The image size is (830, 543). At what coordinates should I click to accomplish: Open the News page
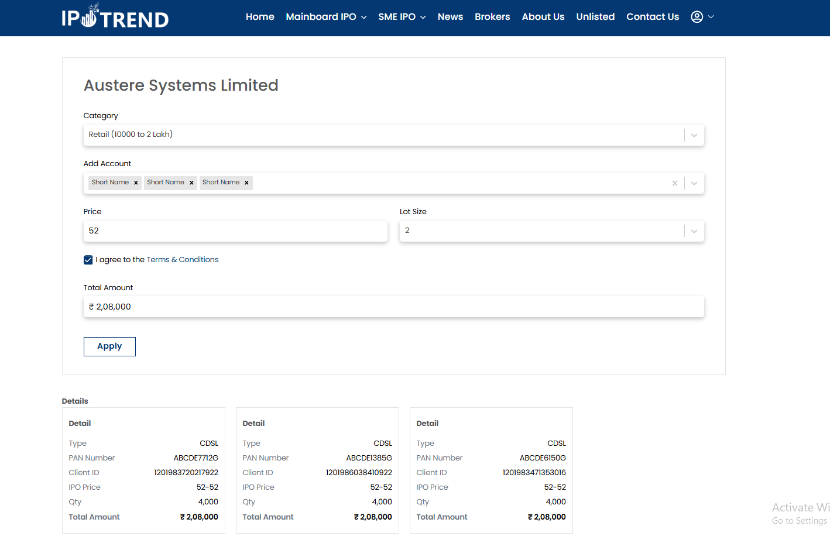click(450, 17)
